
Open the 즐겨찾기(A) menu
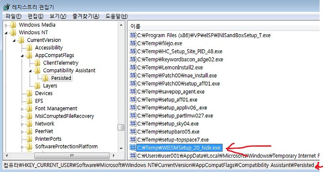86,16
